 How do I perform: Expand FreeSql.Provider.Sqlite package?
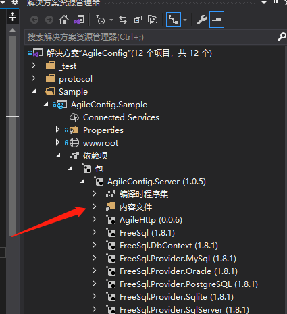click(95, 296)
